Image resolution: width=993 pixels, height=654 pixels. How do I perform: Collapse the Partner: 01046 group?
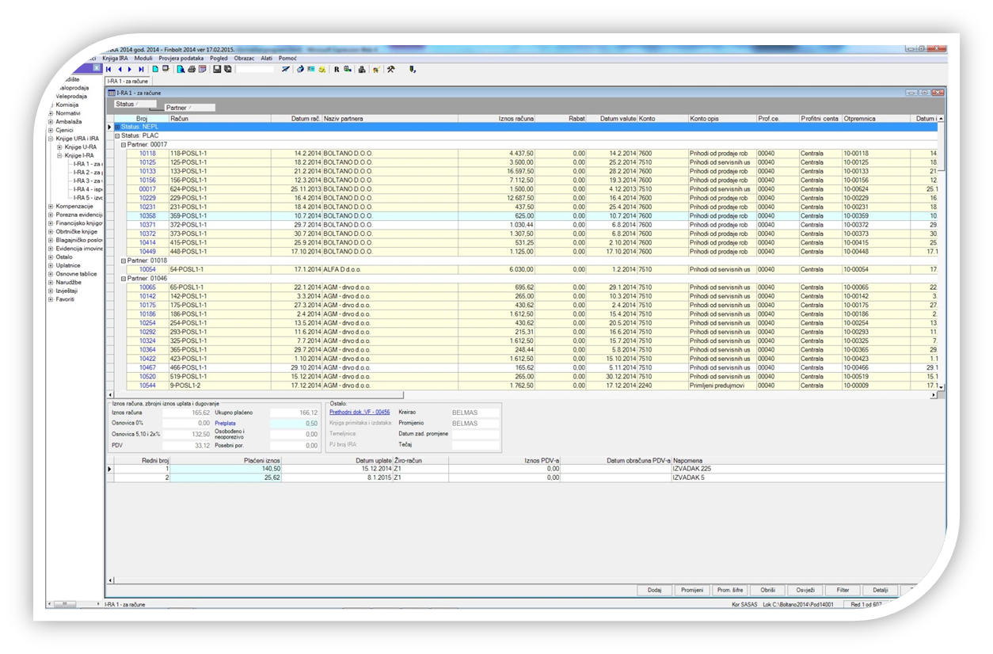coord(123,279)
